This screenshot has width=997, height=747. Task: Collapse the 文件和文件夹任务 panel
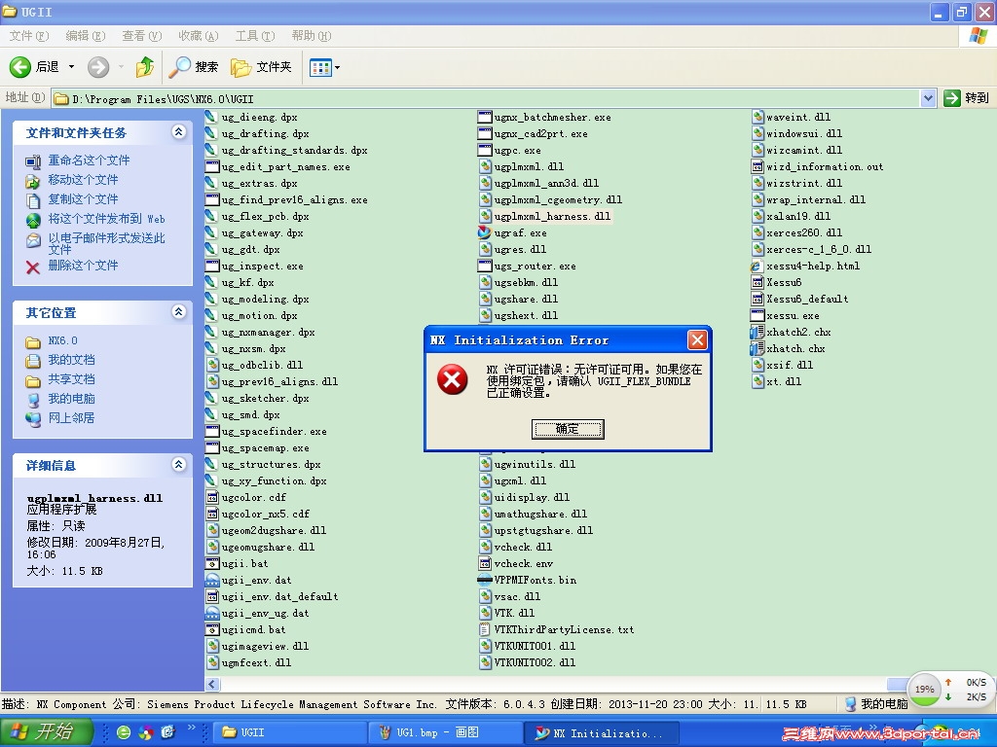pos(179,131)
